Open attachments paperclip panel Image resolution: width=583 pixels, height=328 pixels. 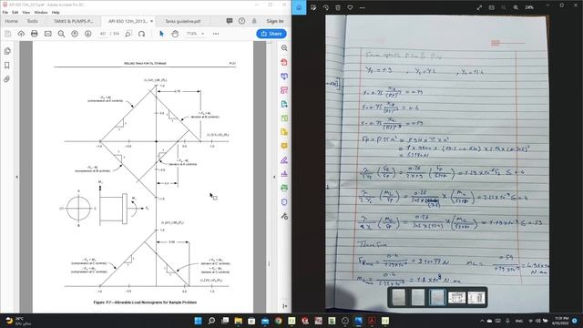tap(7, 79)
